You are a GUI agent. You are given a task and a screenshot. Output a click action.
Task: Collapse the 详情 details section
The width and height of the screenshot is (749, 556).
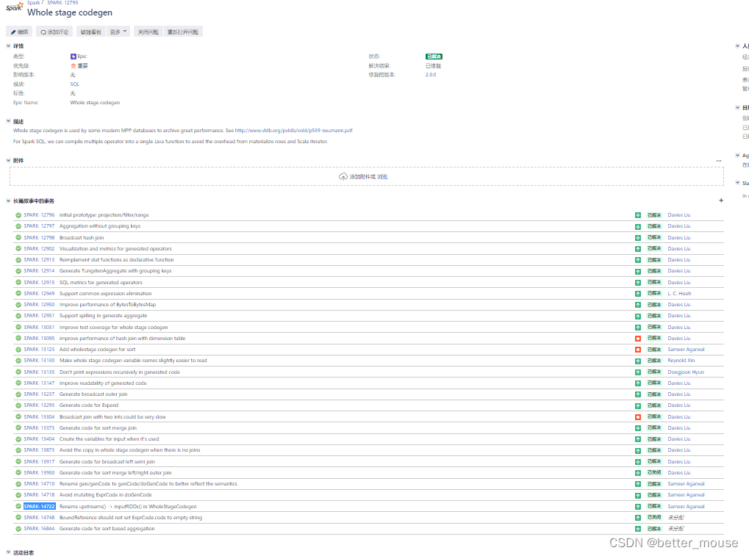(x=8, y=46)
